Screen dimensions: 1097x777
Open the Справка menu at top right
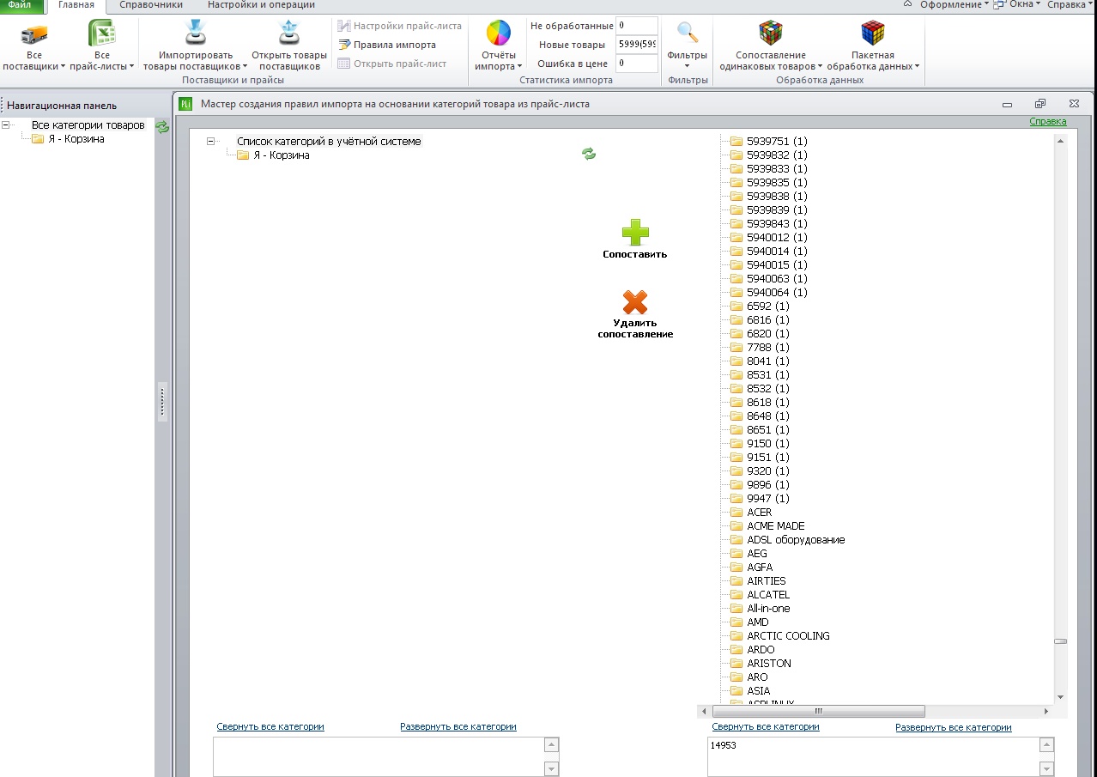pyautogui.click(x=1070, y=5)
